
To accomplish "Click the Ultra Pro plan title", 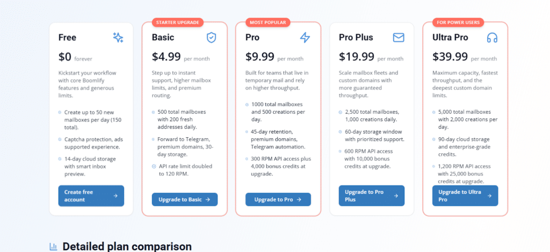I will tap(450, 38).
